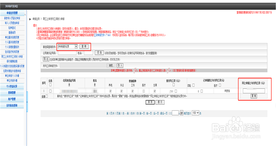Open 个人待遇支付类信息采集与变更 item
This screenshot has height=146, width=276.
pyautogui.click(x=12, y=66)
